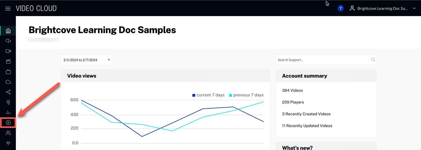Expand the account chevron dropdown
This screenshot has height=150, width=421.
click(x=414, y=8)
